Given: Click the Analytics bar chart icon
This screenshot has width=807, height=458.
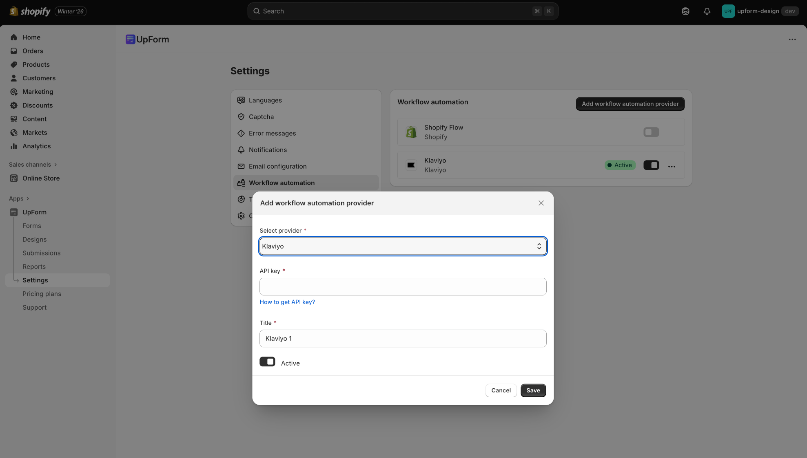Looking at the screenshot, I should (14, 146).
